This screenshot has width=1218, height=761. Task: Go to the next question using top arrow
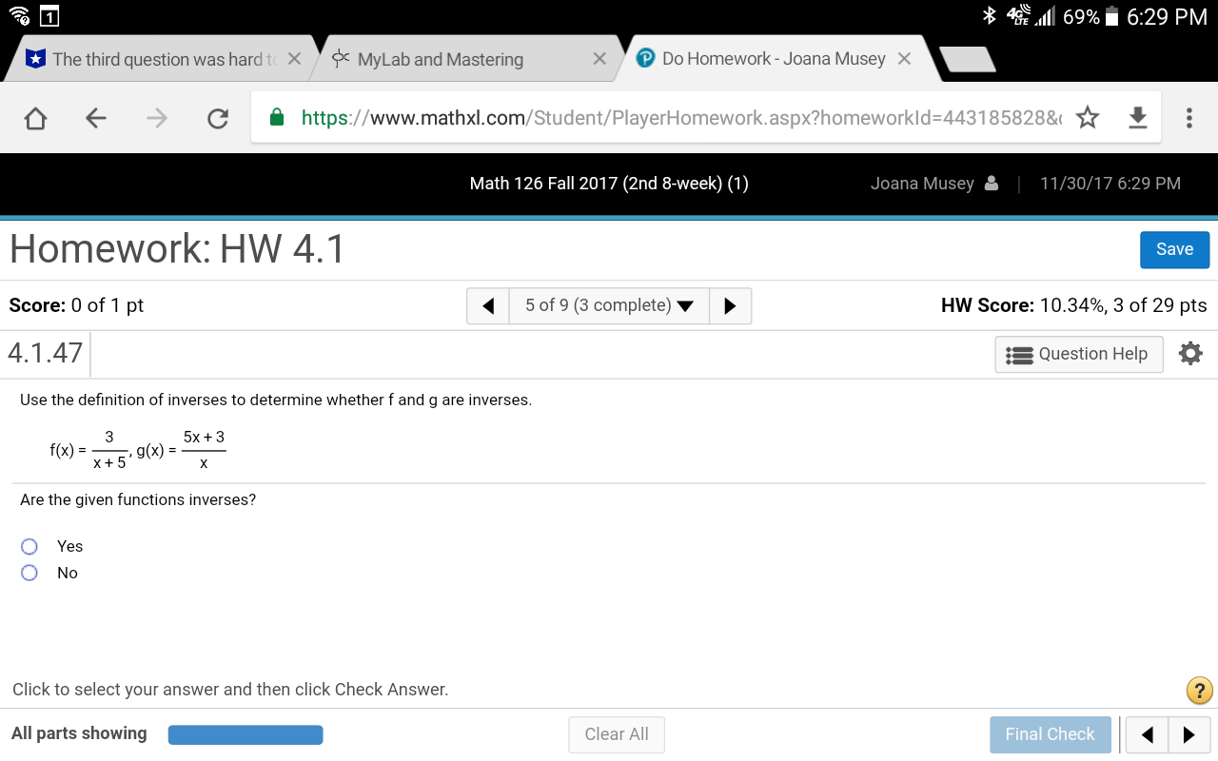(x=730, y=306)
